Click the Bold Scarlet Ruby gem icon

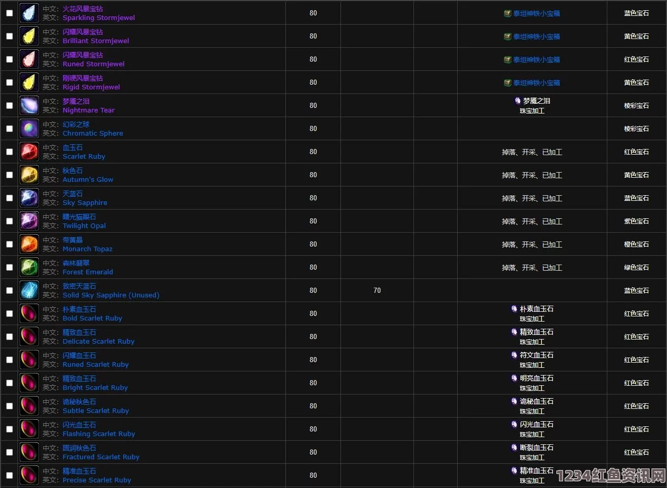(x=29, y=313)
